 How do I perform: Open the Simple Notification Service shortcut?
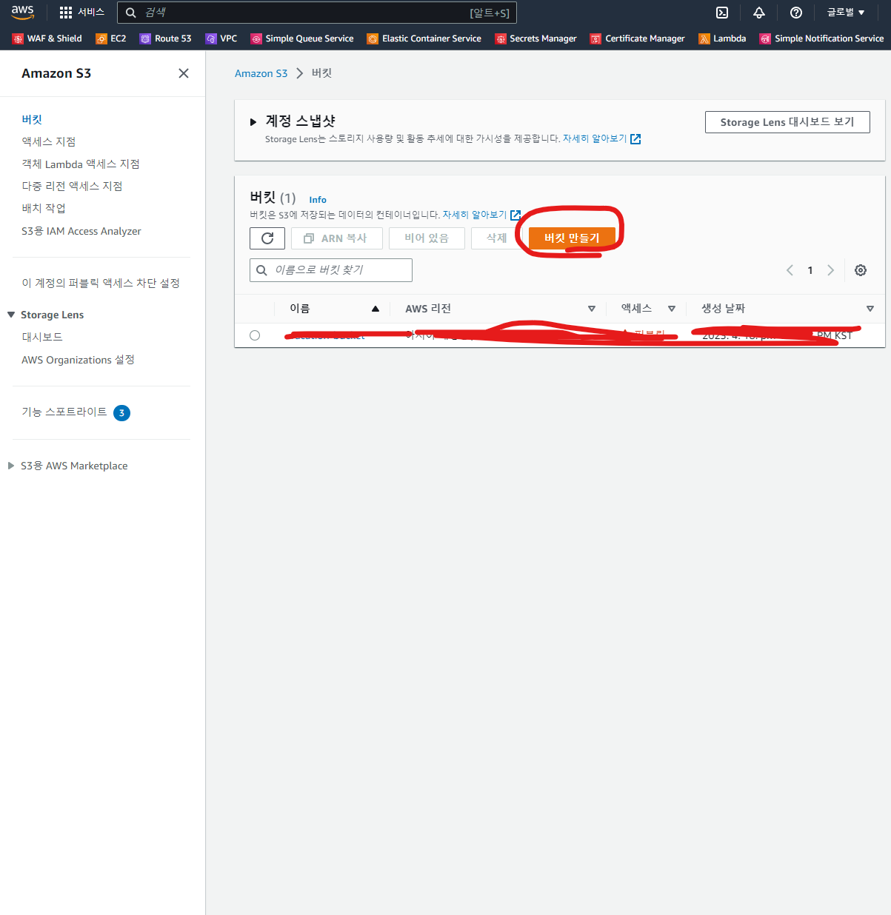click(x=822, y=38)
